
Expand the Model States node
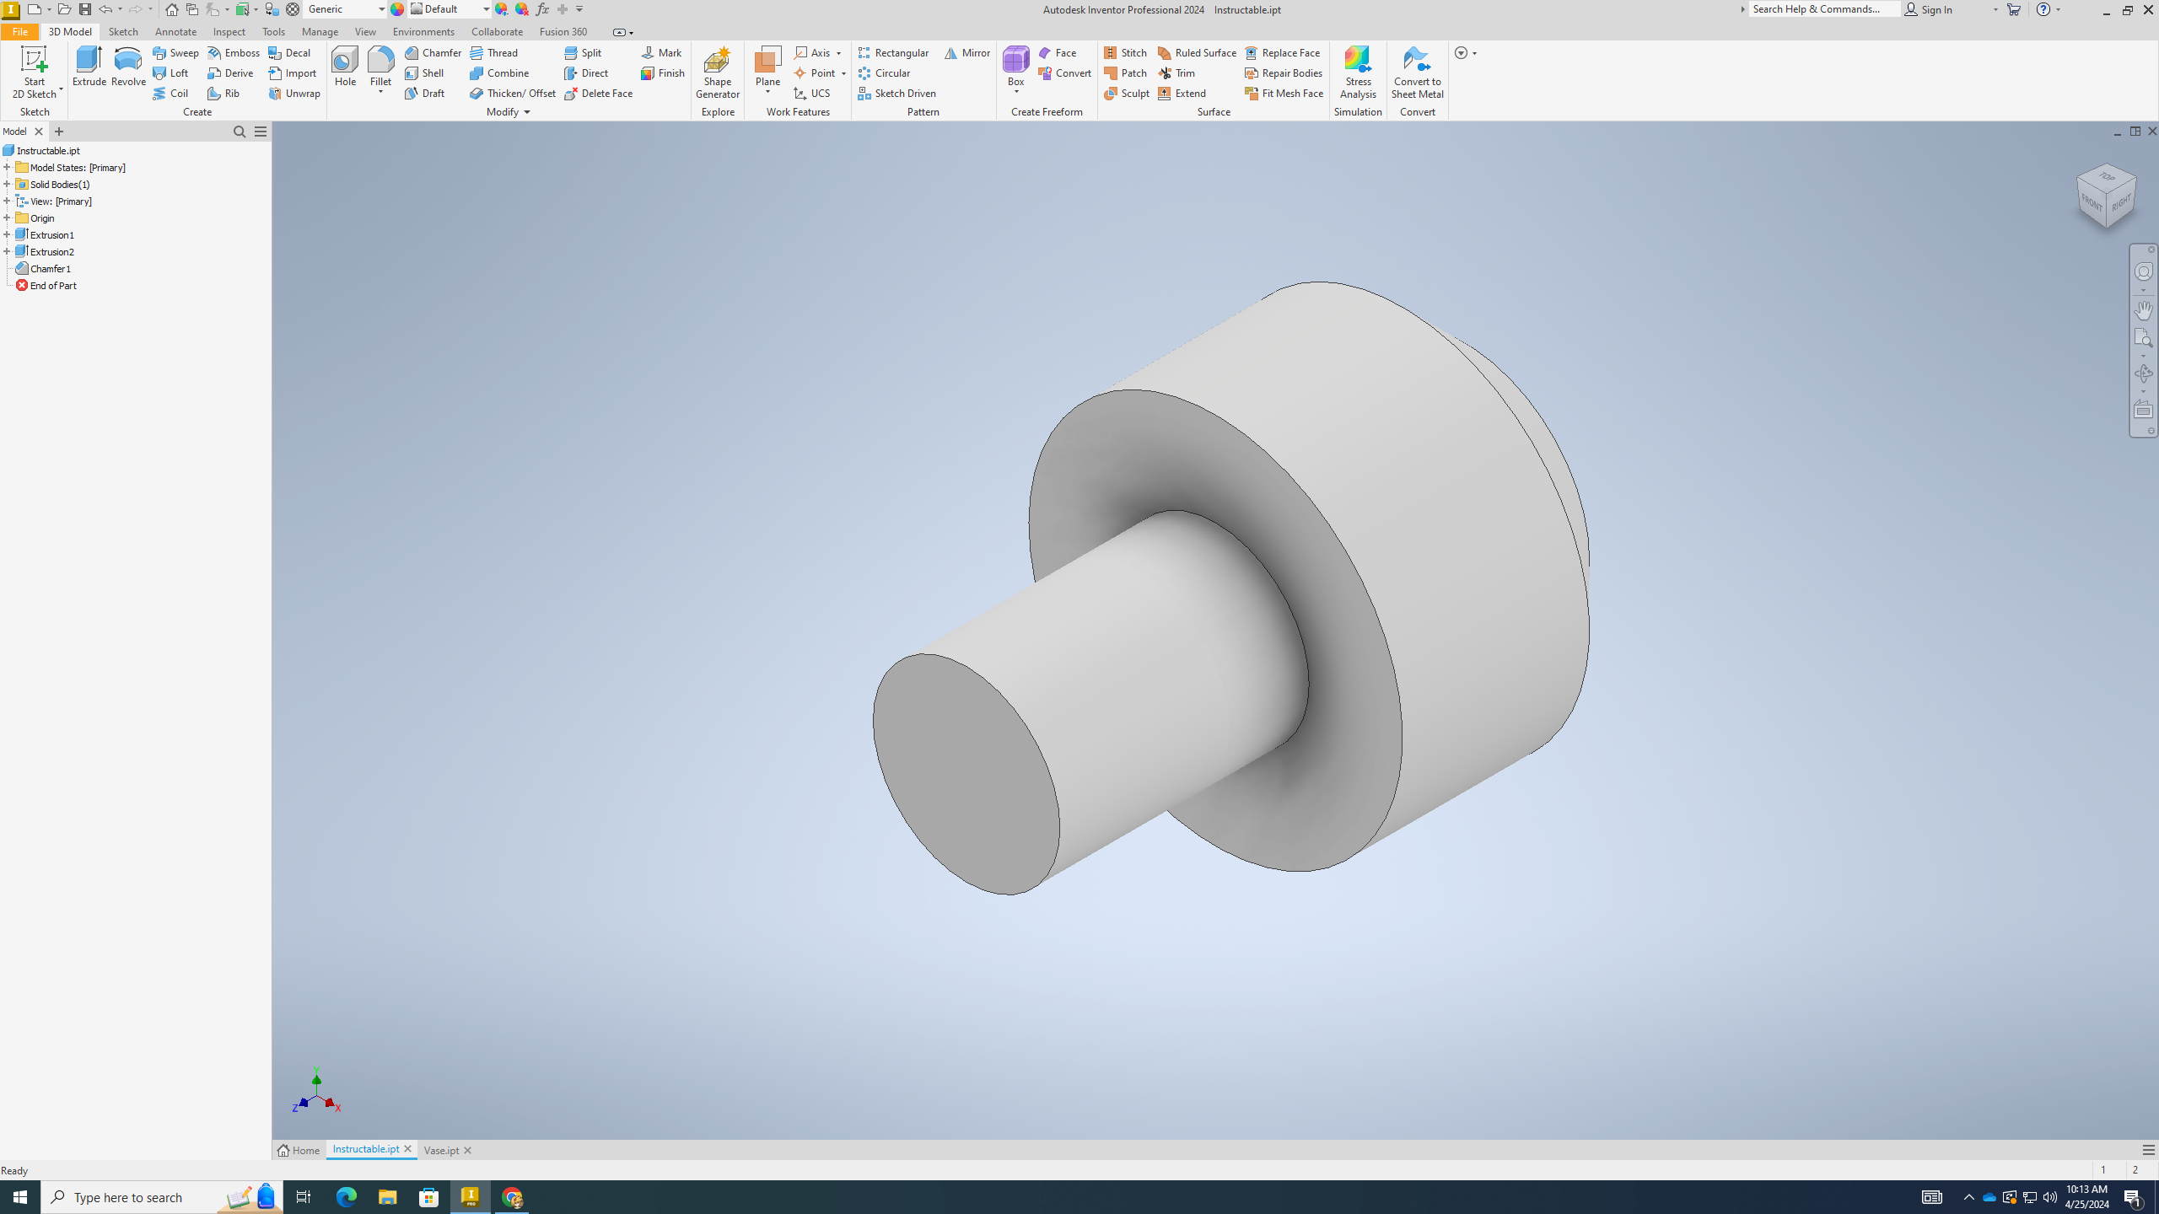click(x=7, y=167)
